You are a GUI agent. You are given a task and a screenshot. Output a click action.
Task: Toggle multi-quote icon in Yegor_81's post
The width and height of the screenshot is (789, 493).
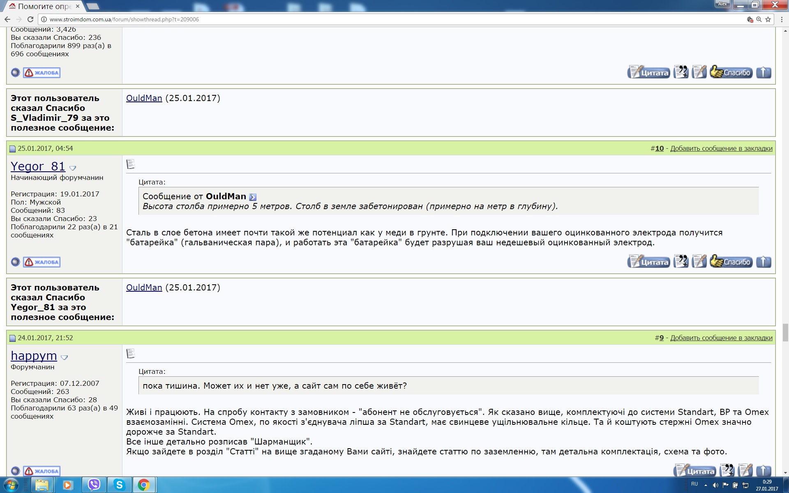point(681,262)
